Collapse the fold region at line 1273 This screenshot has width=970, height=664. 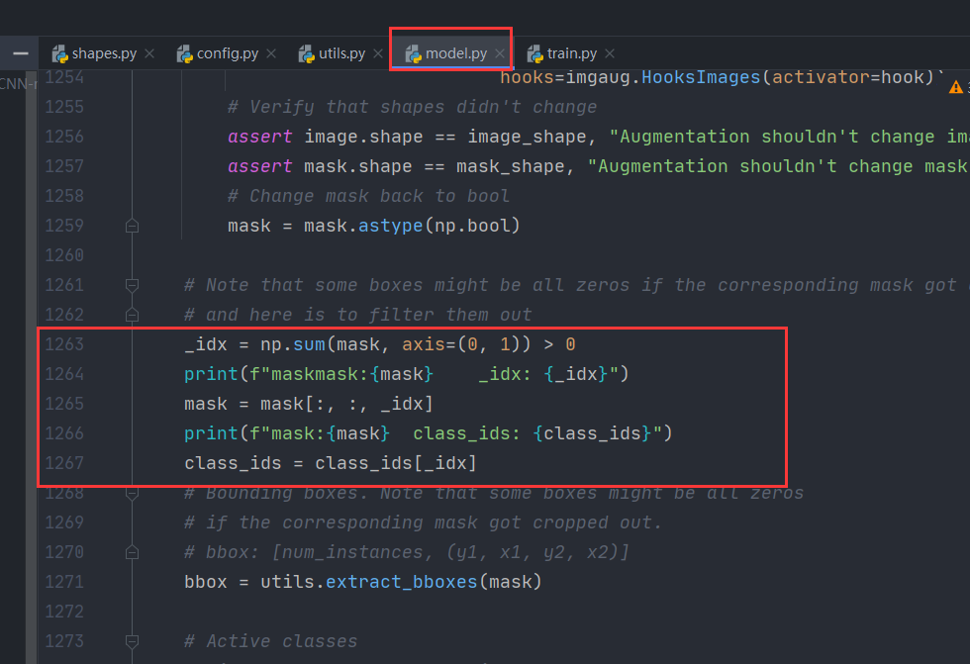pyautogui.click(x=132, y=640)
